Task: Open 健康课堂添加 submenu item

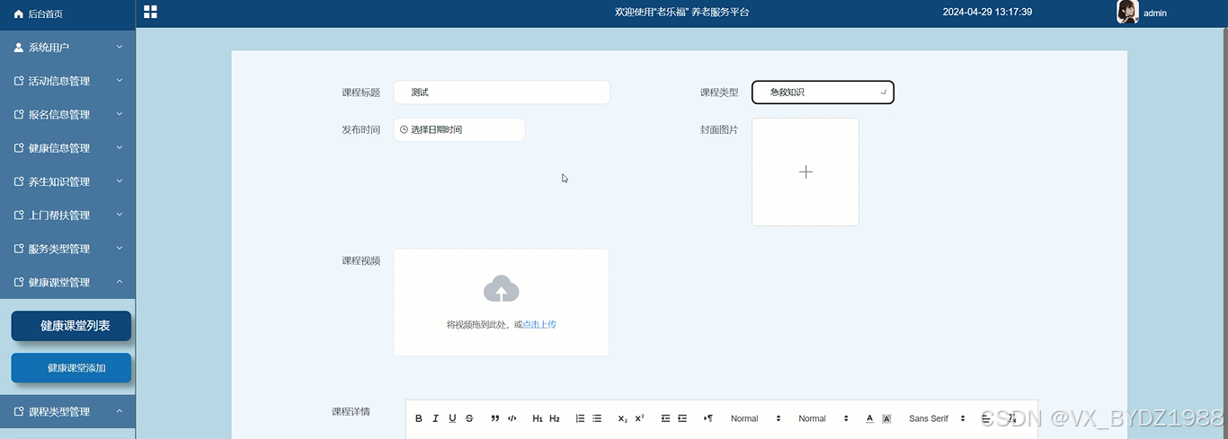Action: pos(71,368)
